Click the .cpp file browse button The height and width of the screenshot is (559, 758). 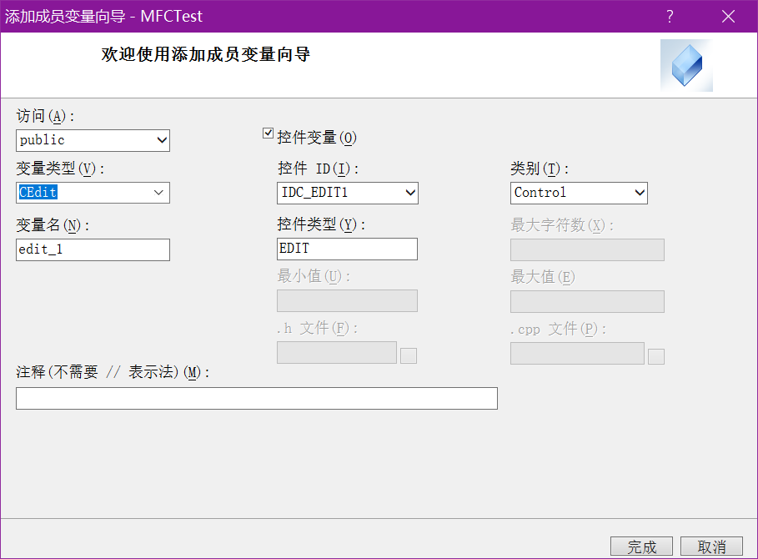pyautogui.click(x=656, y=356)
